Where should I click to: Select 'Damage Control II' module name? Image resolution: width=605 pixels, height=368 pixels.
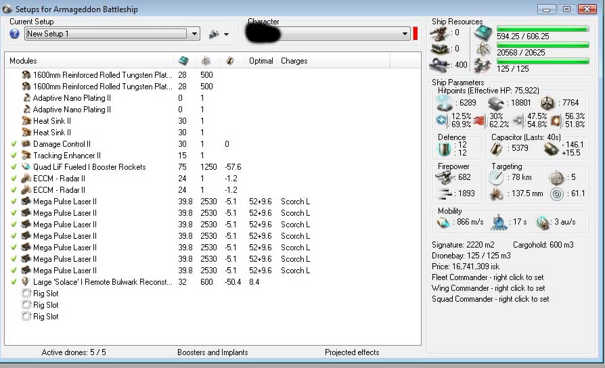[x=62, y=144]
